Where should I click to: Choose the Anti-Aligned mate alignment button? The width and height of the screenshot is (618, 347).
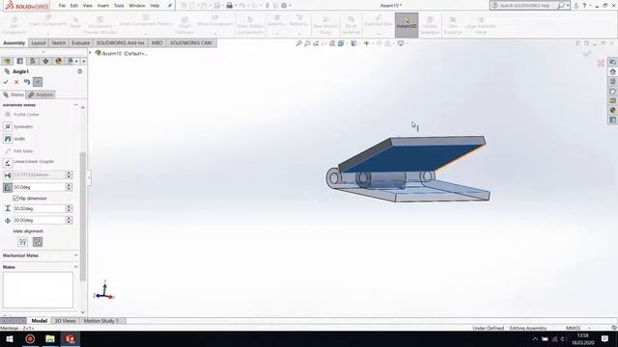[x=38, y=242]
